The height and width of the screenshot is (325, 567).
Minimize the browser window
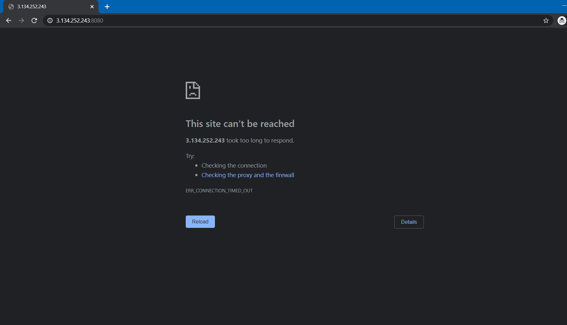[564, 6]
